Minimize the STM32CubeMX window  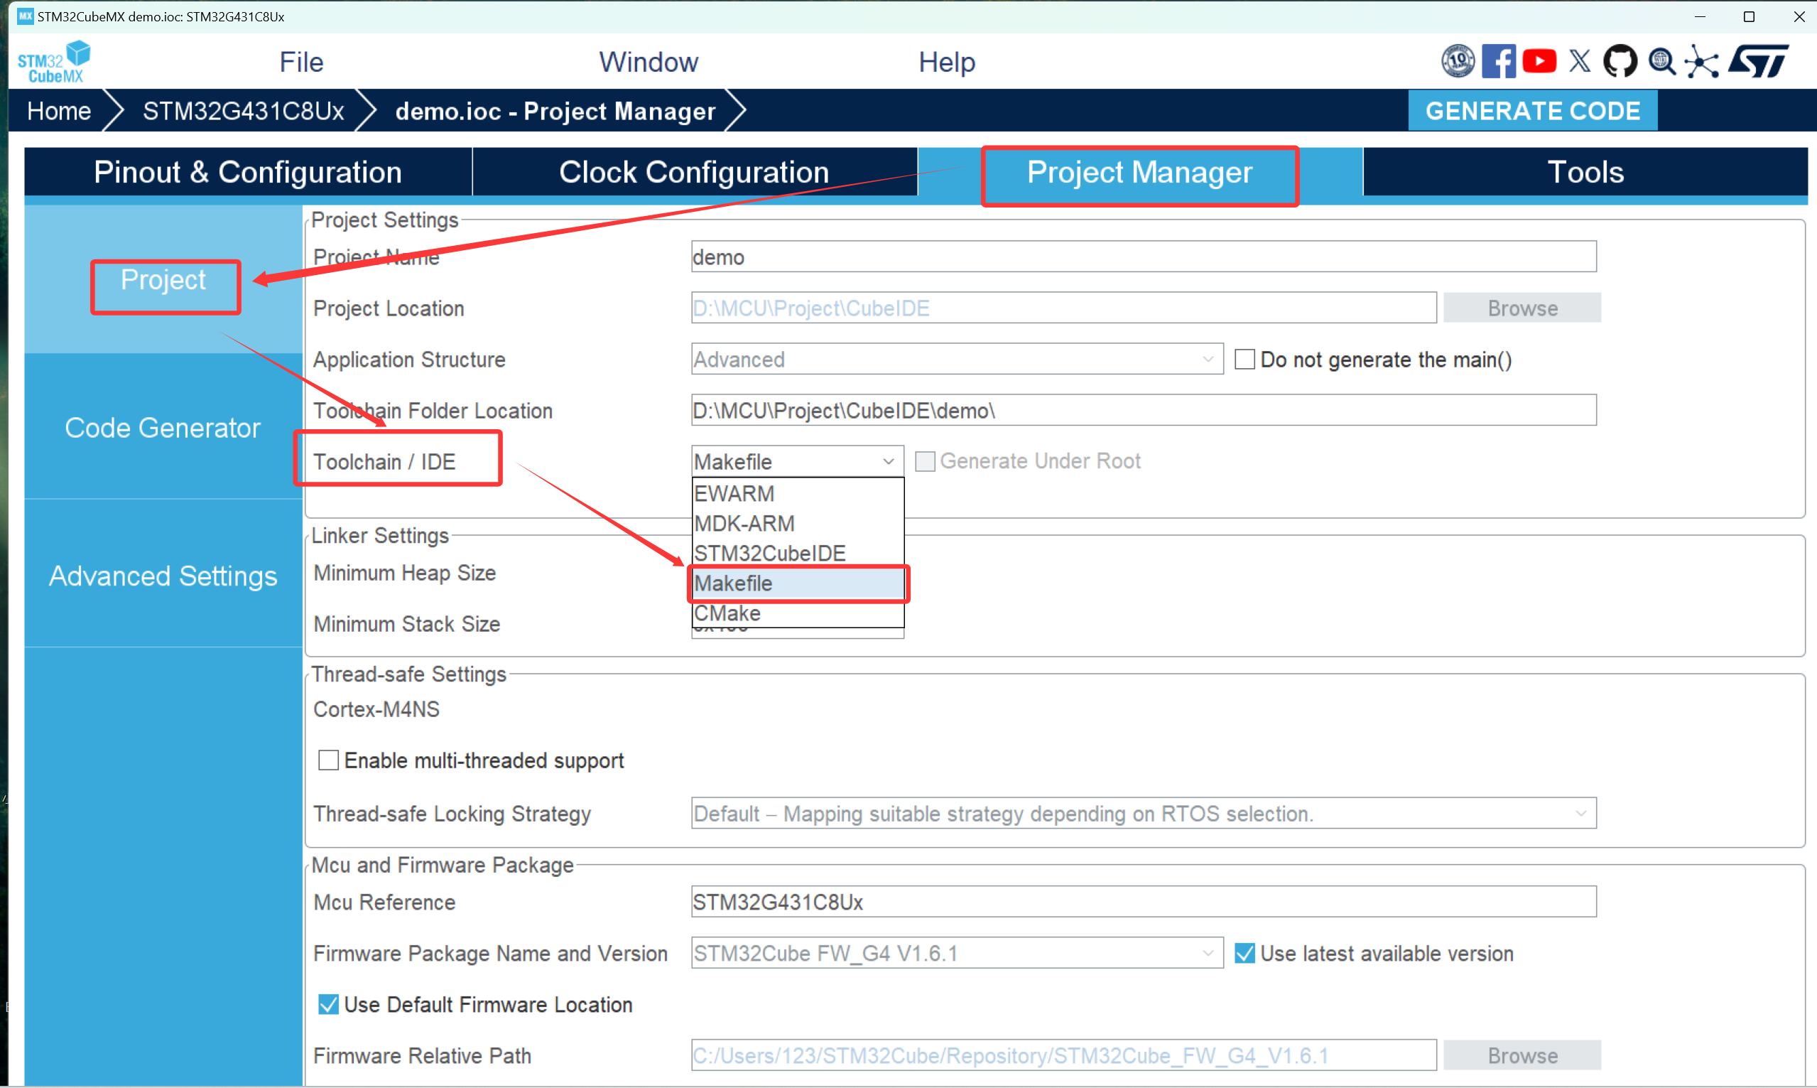[x=1700, y=16]
